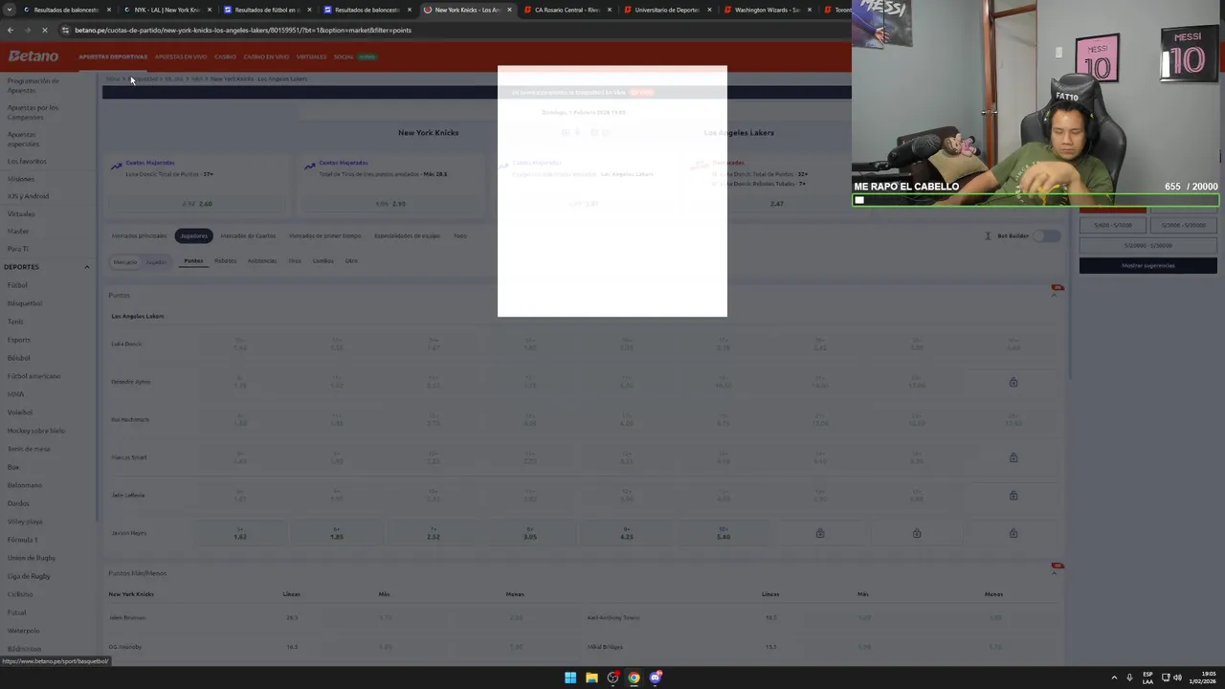Image resolution: width=1225 pixels, height=689 pixels.
Task: Open Social in top menu
Action: click(x=344, y=56)
